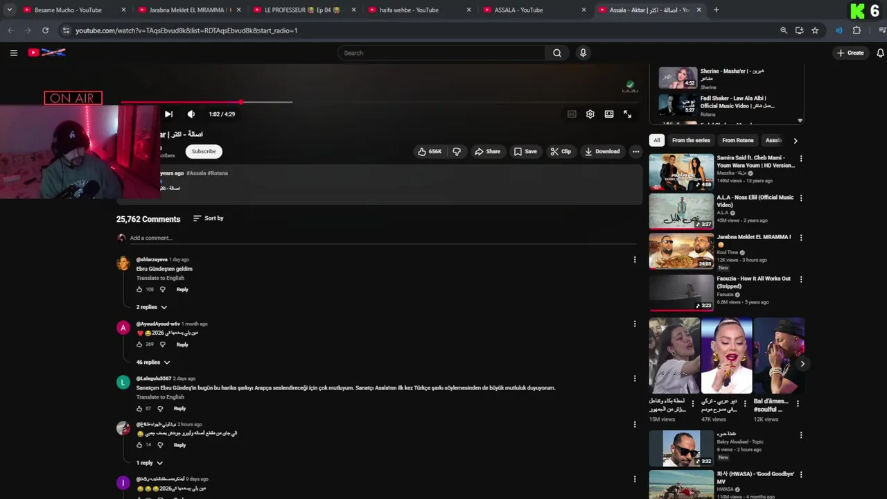Like the video with 656K likes
The image size is (887, 499).
coord(430,151)
